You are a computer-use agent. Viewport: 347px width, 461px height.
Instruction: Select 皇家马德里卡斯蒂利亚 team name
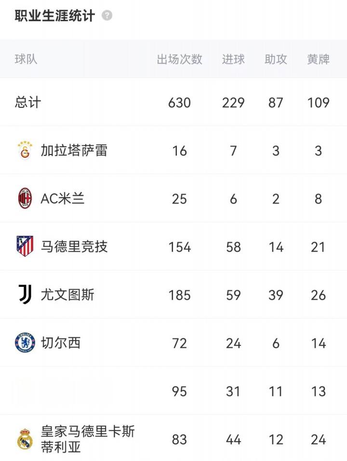point(88,439)
